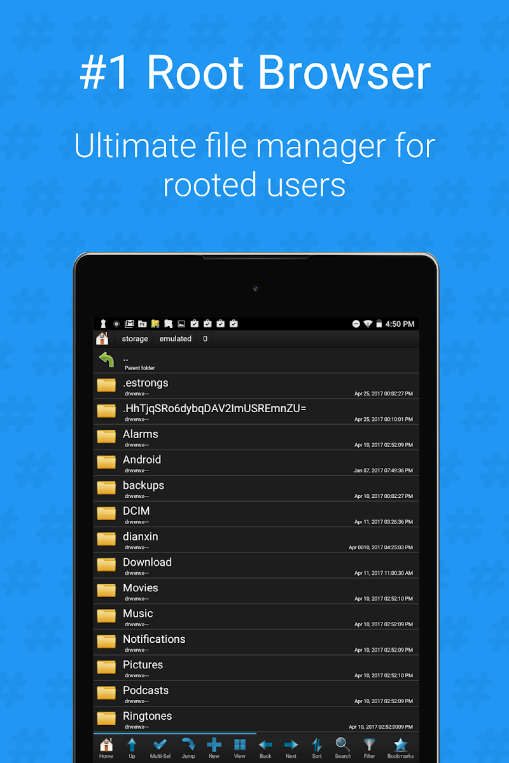Create new item with New plus icon
The width and height of the screenshot is (509, 763).
coord(214,747)
